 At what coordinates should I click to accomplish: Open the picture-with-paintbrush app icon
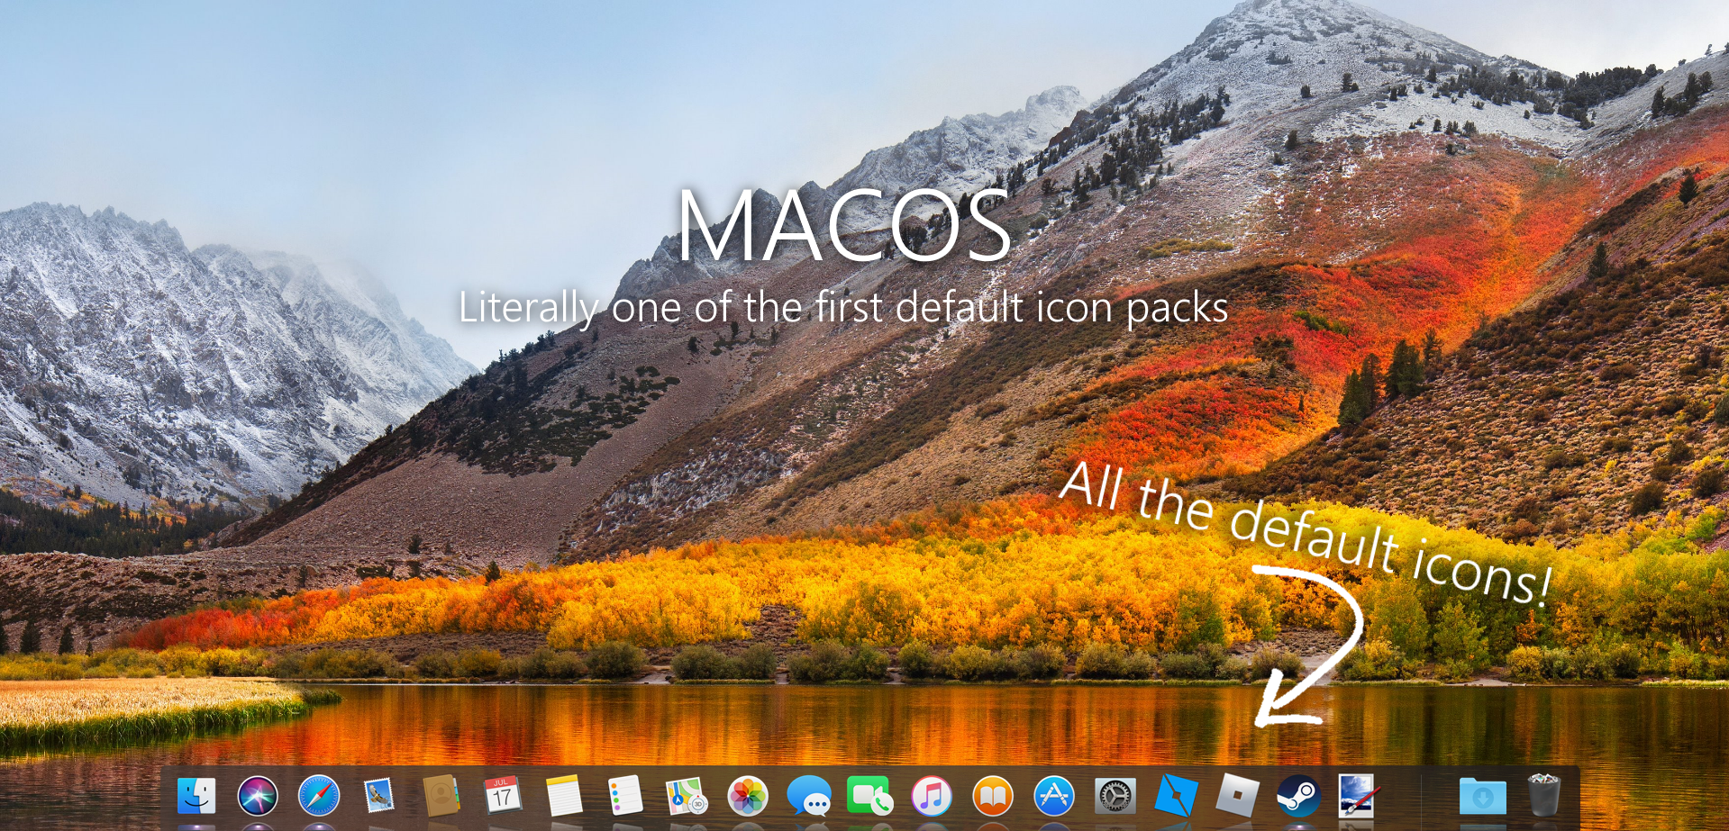pyautogui.click(x=1359, y=796)
